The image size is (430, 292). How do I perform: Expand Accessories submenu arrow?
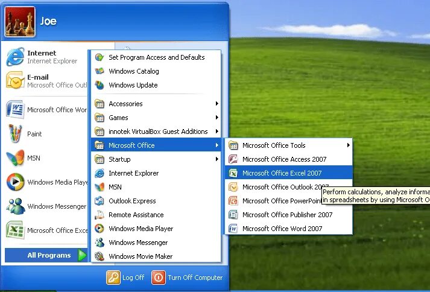[x=217, y=103]
